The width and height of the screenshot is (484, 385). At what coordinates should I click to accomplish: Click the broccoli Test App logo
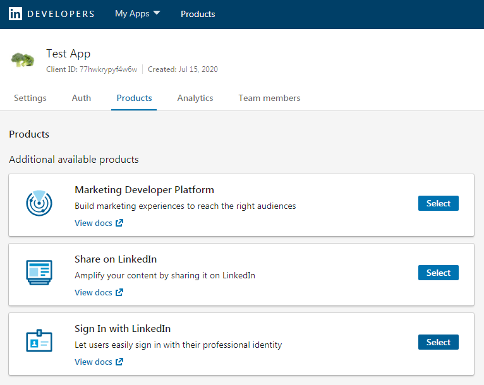23,60
